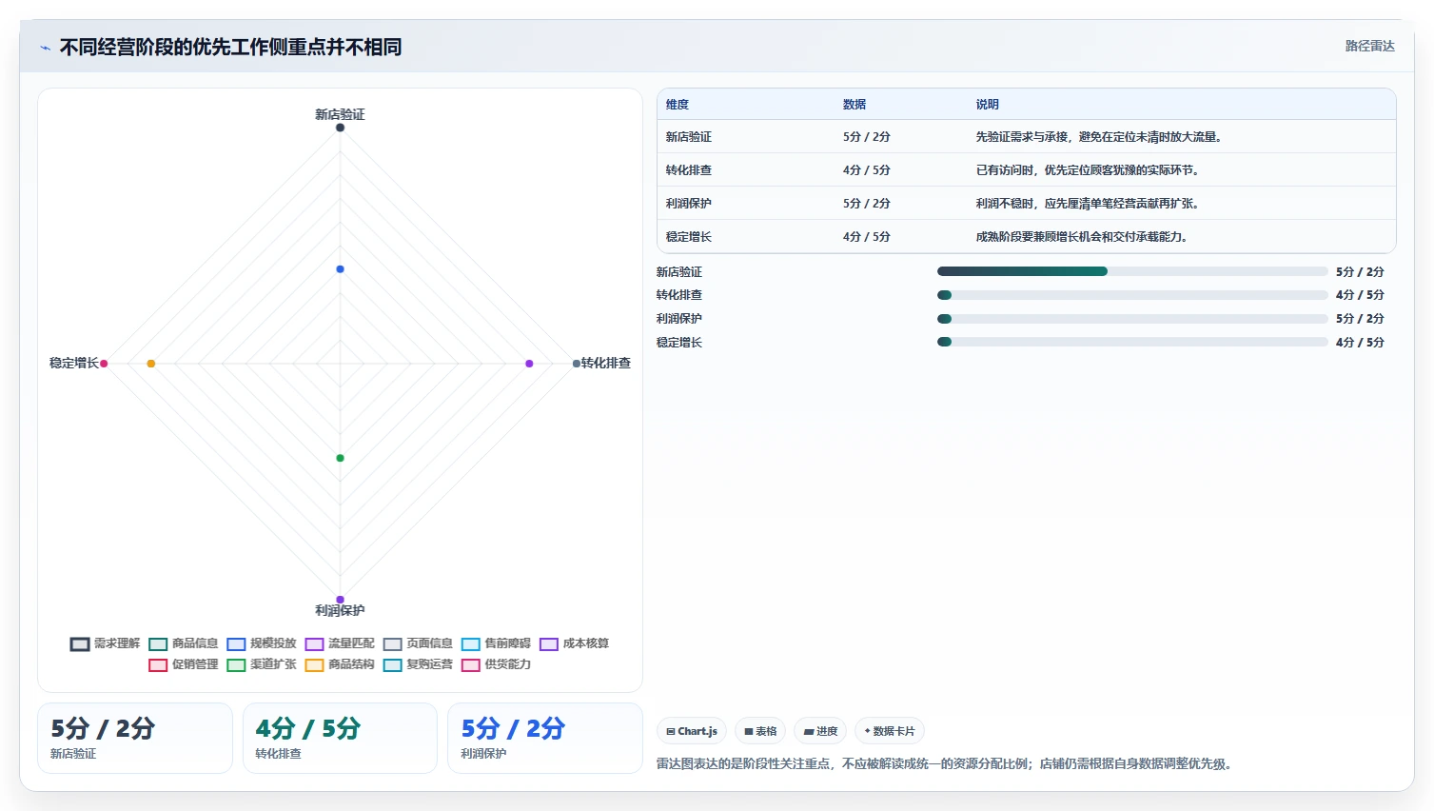Click the 说明 column header
Viewport: 1434px width, 811px height.
pos(988,105)
